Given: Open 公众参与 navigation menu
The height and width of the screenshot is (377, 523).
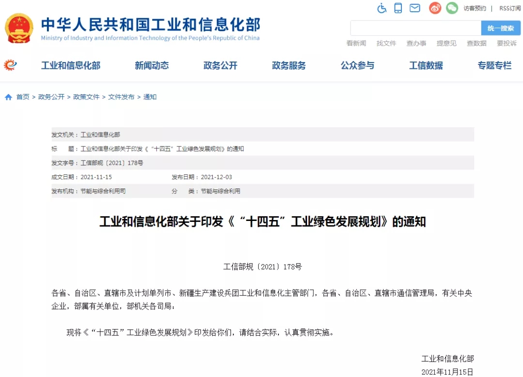Looking at the screenshot, I should pyautogui.click(x=357, y=65).
